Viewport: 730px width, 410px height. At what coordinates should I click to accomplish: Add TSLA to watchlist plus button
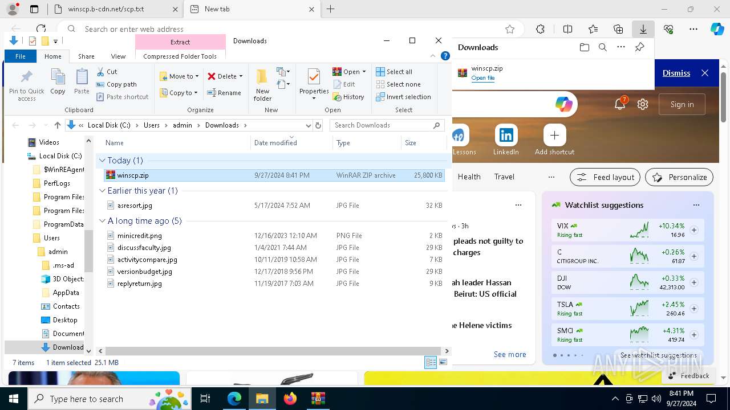tap(694, 309)
